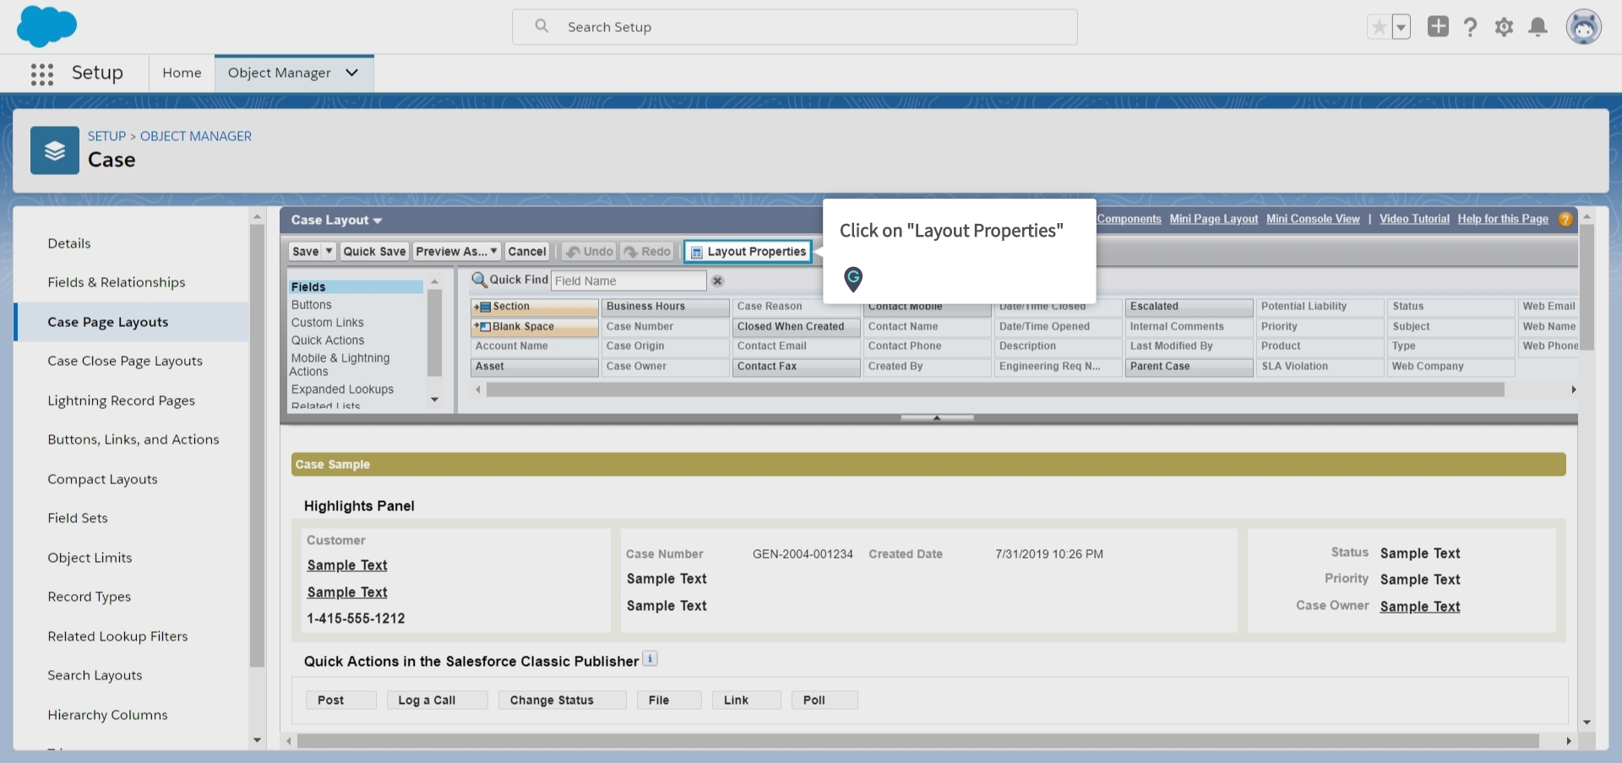
Task: Click the Quick Find Field Name input
Action: point(629,281)
